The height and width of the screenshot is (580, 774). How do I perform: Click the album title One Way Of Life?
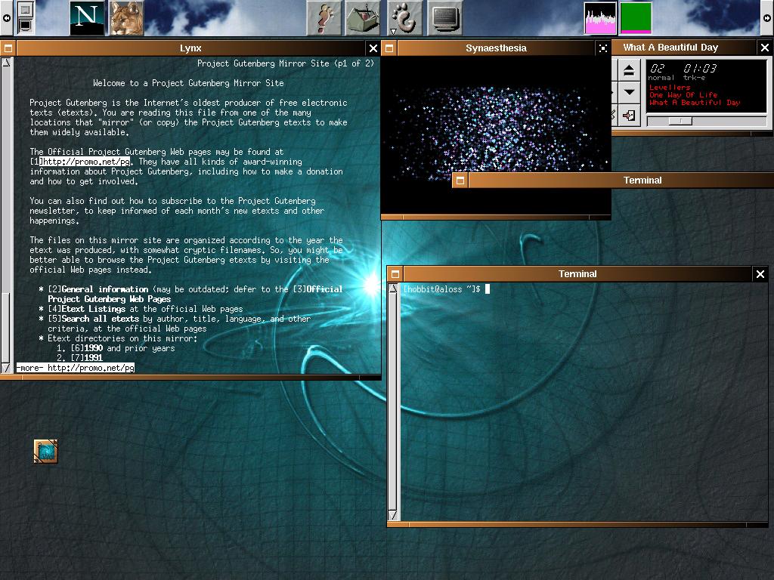[683, 94]
